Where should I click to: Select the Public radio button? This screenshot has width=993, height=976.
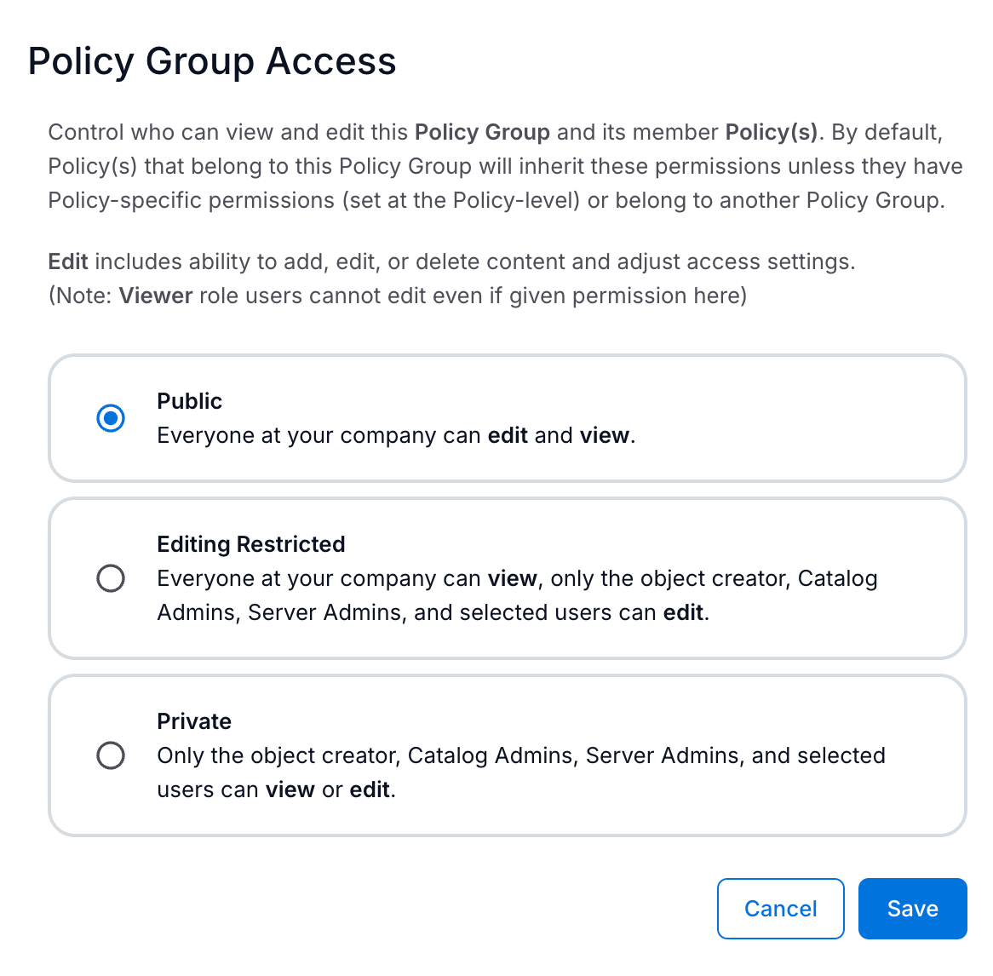point(111,418)
